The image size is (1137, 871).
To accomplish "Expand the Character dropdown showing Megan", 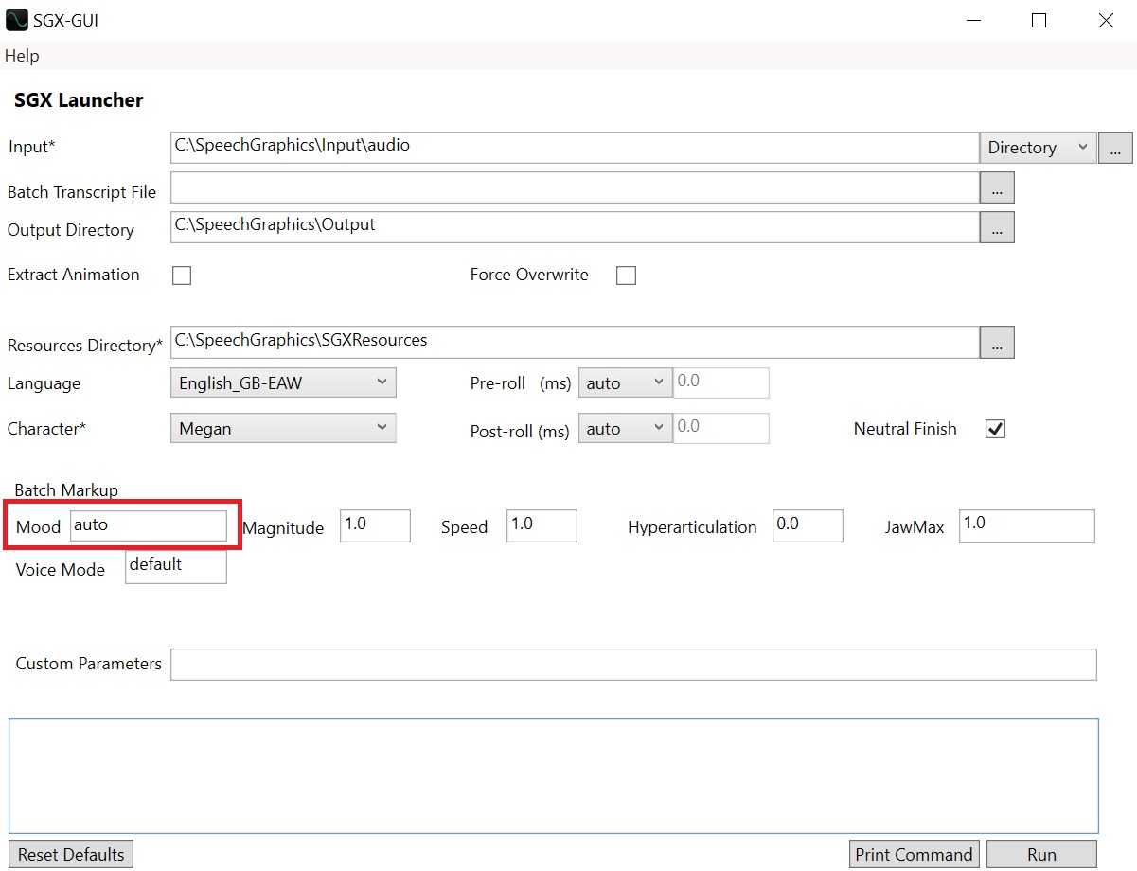I will 282,428.
